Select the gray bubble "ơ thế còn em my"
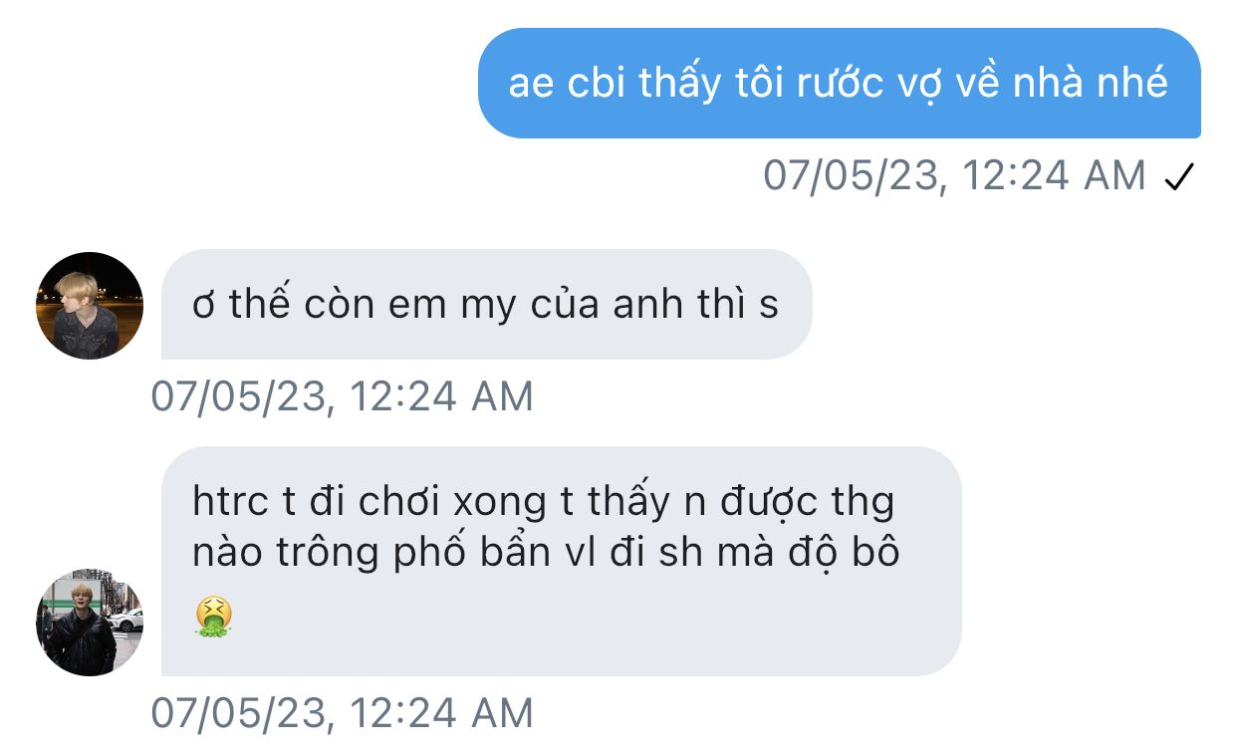Image resolution: width=1237 pixels, height=755 pixels. [486, 304]
